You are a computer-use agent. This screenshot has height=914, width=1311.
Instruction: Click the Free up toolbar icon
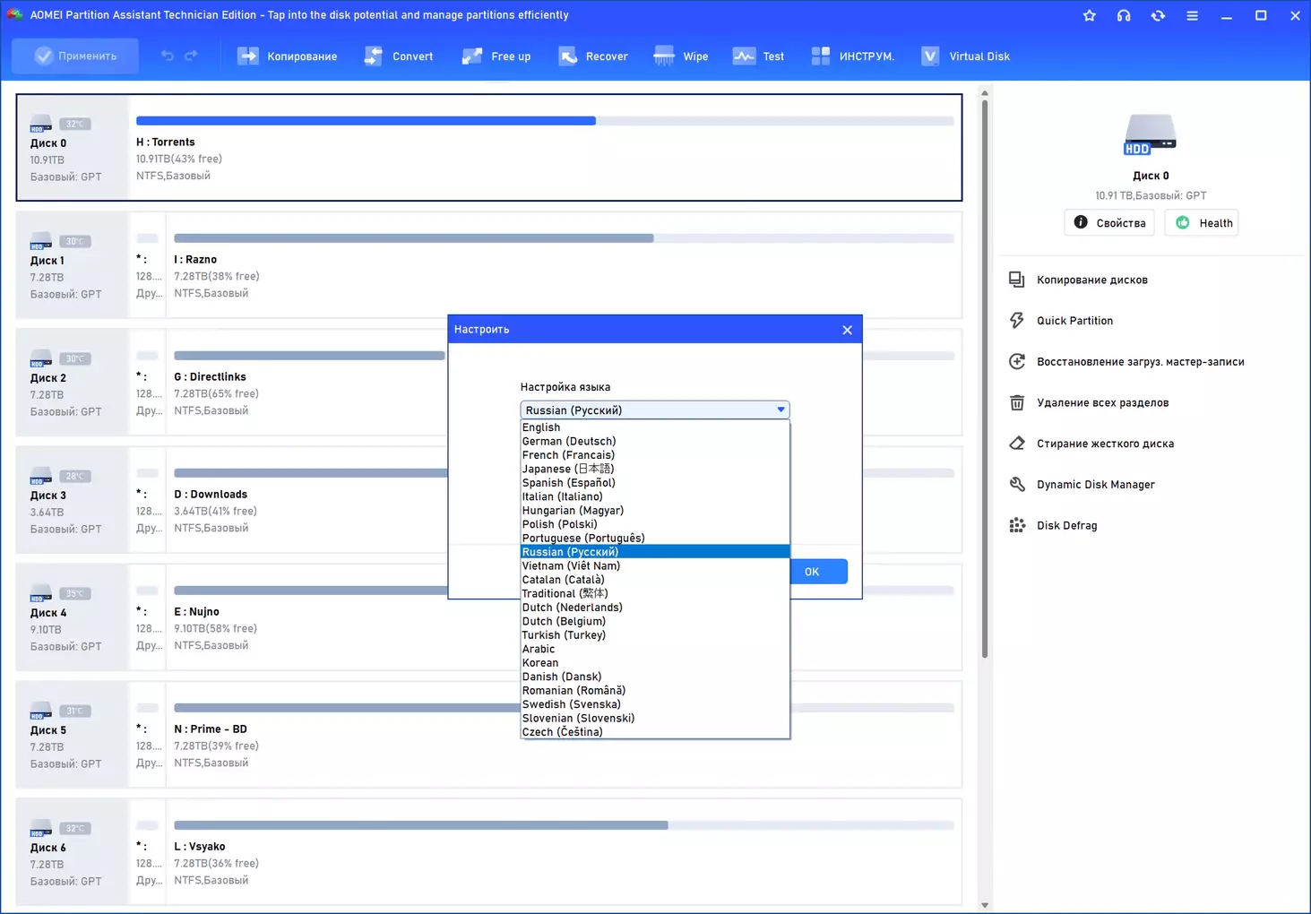[x=472, y=56]
